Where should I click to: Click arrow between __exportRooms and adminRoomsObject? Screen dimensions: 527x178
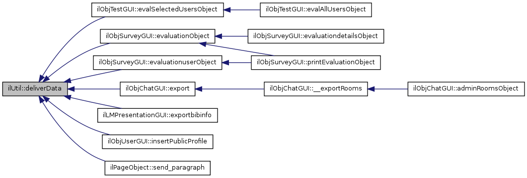click(x=387, y=89)
